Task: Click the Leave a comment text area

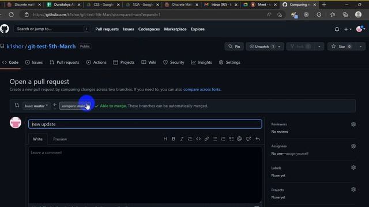Action: tap(145, 175)
